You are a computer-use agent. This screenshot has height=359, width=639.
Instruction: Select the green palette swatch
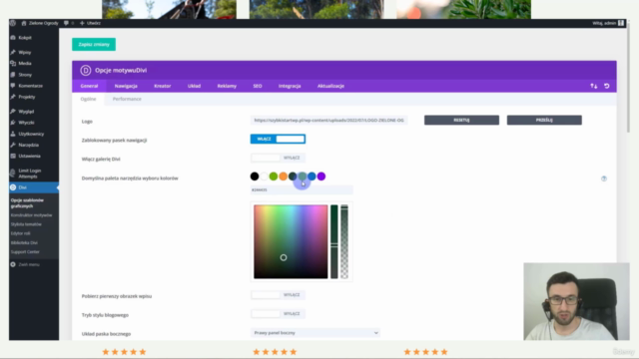pyautogui.click(x=274, y=177)
